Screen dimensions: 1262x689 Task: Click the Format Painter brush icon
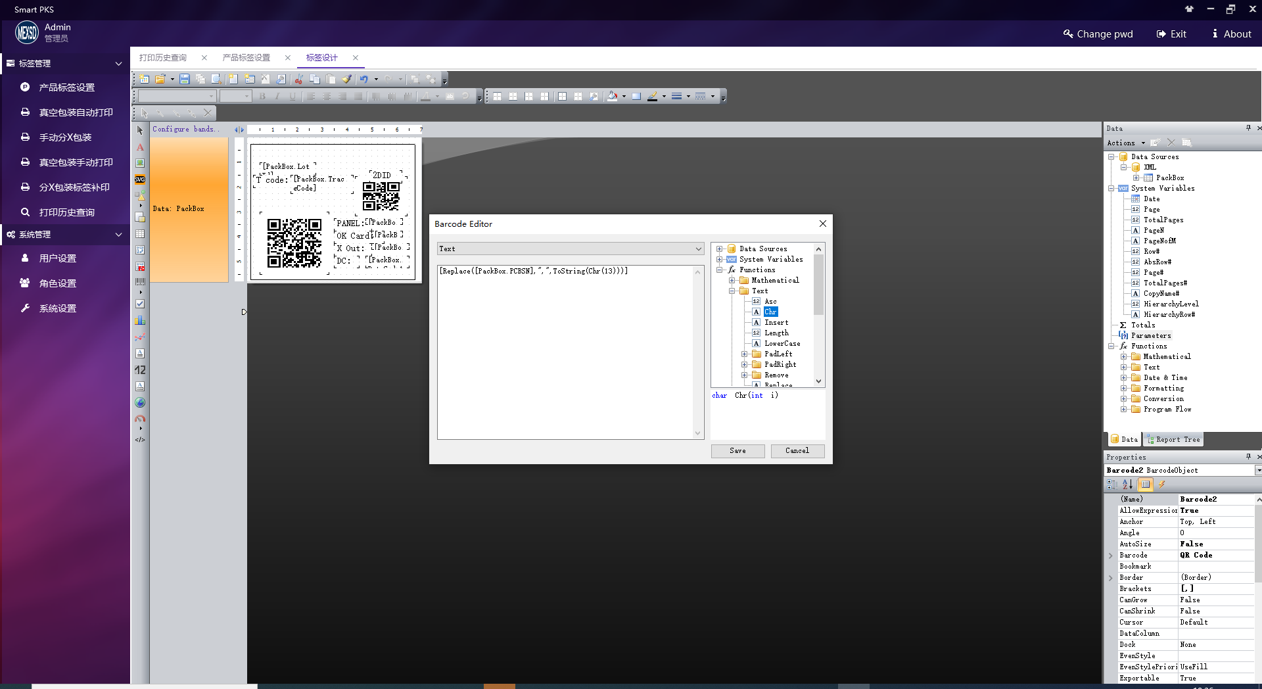pyautogui.click(x=347, y=79)
